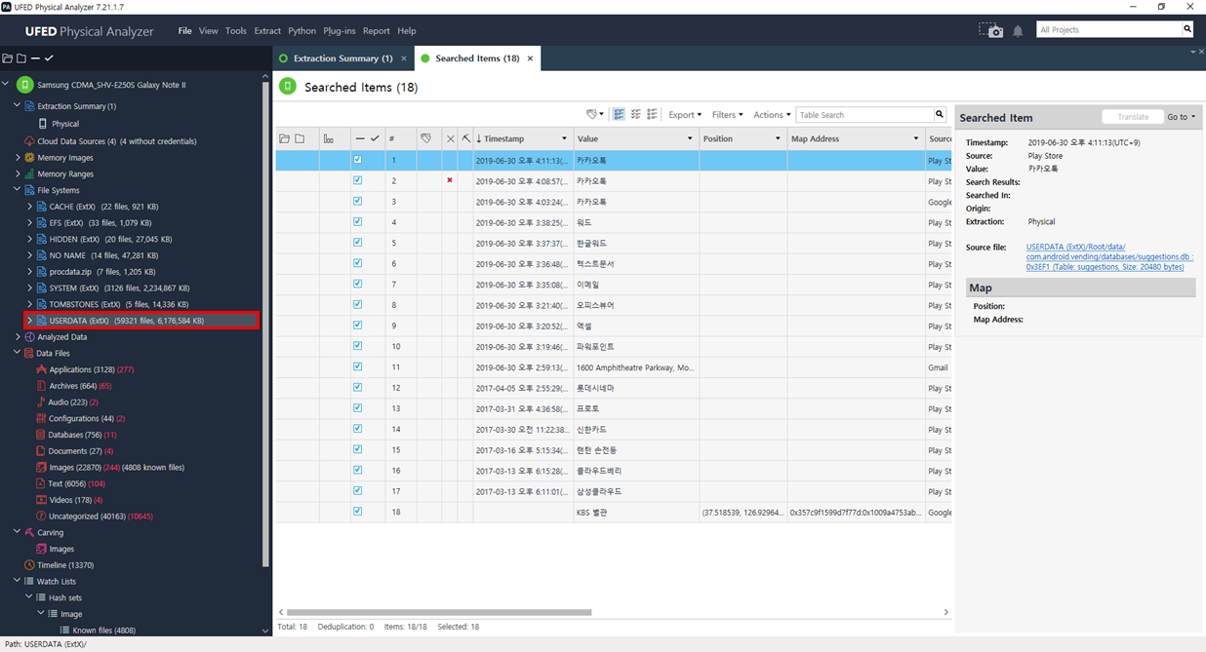Select the first list view mode icon
Viewport: 1206px width, 652px height.
pyautogui.click(x=619, y=114)
